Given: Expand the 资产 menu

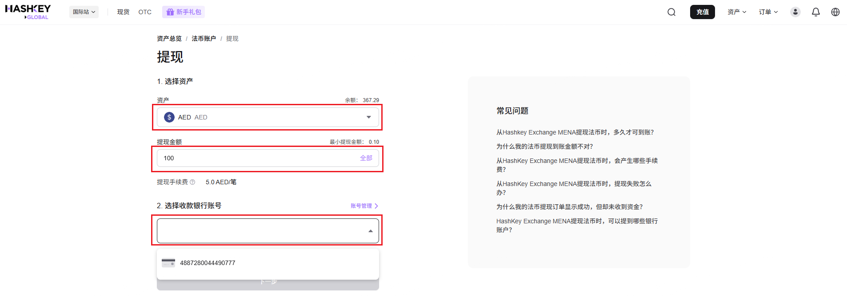Looking at the screenshot, I should coord(736,12).
